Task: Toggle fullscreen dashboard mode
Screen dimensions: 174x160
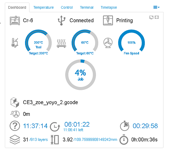Action: click(157, 17)
